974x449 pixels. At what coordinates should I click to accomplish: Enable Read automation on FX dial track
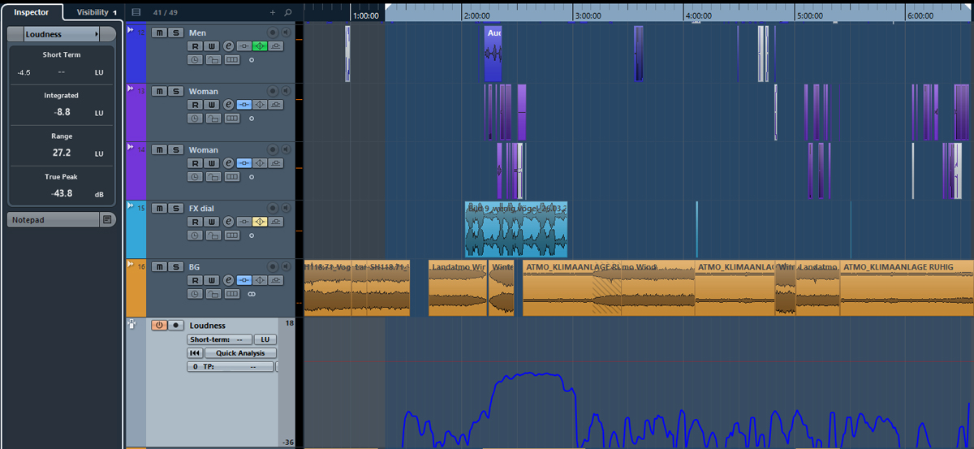click(196, 222)
